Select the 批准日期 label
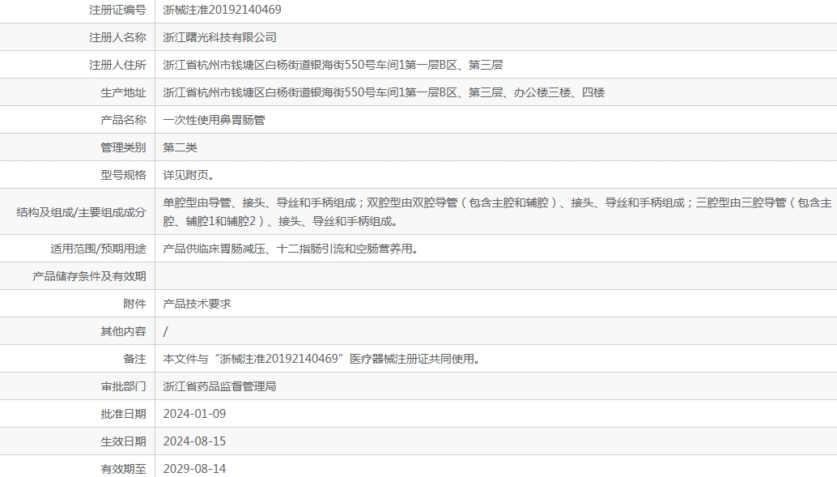837x477 pixels. pyautogui.click(x=123, y=414)
